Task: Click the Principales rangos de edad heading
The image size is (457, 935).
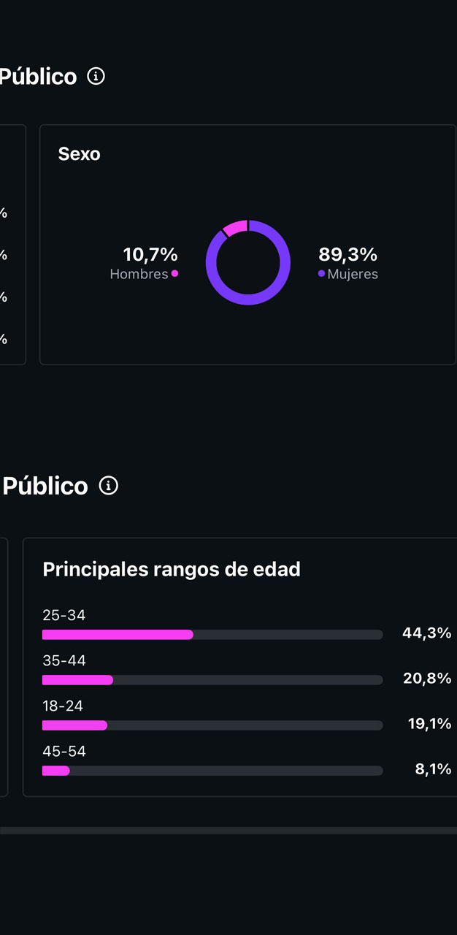Action: pos(172,570)
